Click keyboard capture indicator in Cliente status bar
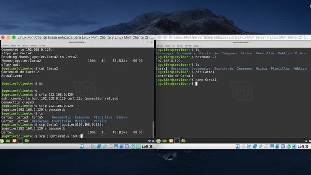Image resolution: width=311 pixels, height=175 pixels. 138,146
